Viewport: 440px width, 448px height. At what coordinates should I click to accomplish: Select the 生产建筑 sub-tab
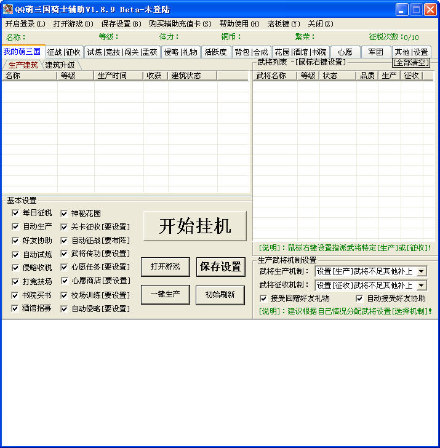[23, 65]
